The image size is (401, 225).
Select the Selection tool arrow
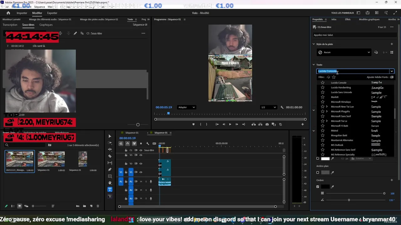click(110, 136)
